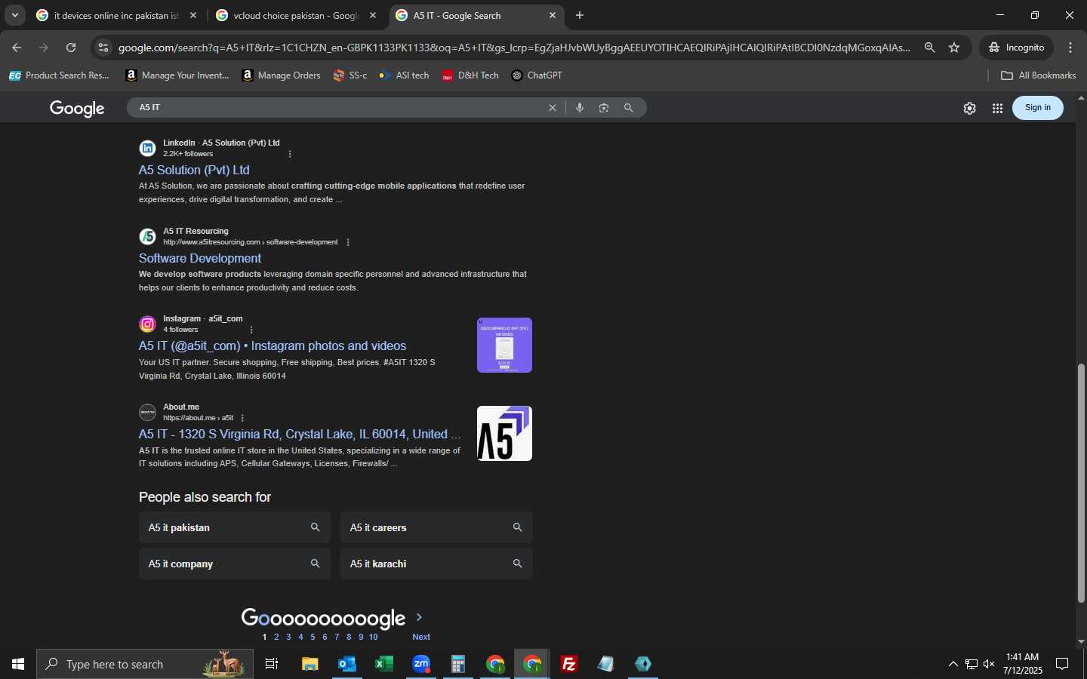The height and width of the screenshot is (679, 1087).
Task: Search by image with the lens icon
Action: click(604, 108)
